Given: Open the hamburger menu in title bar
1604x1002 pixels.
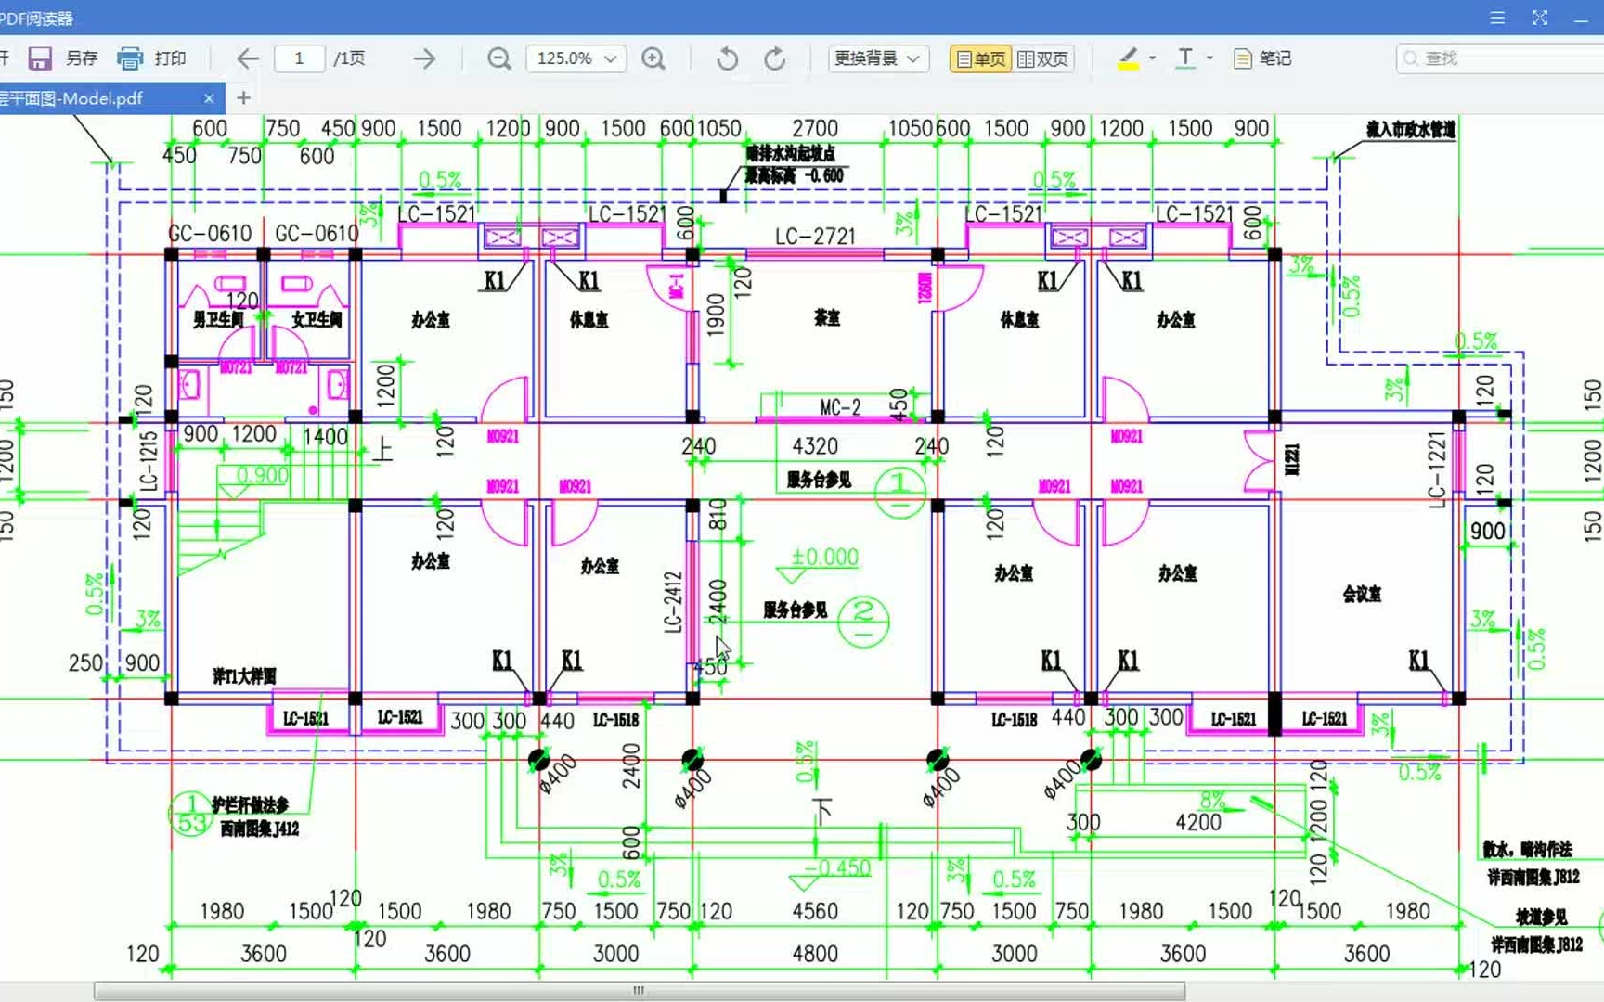Looking at the screenshot, I should [x=1497, y=18].
